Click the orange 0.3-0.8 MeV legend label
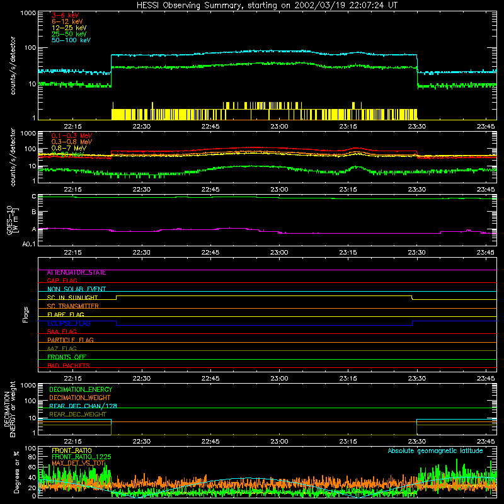Screen dimensions: 504x504 coord(72,142)
